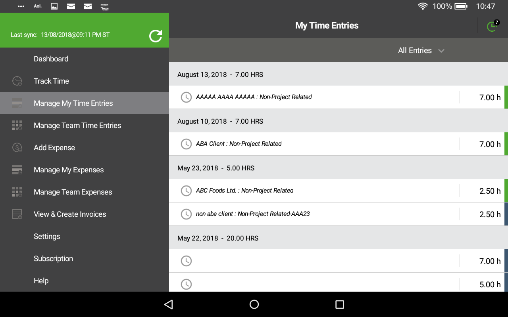Open Dashboard from the sidebar

51,59
